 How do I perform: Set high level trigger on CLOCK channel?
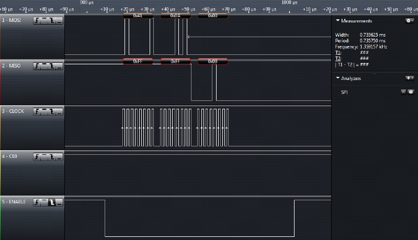tap(44, 111)
